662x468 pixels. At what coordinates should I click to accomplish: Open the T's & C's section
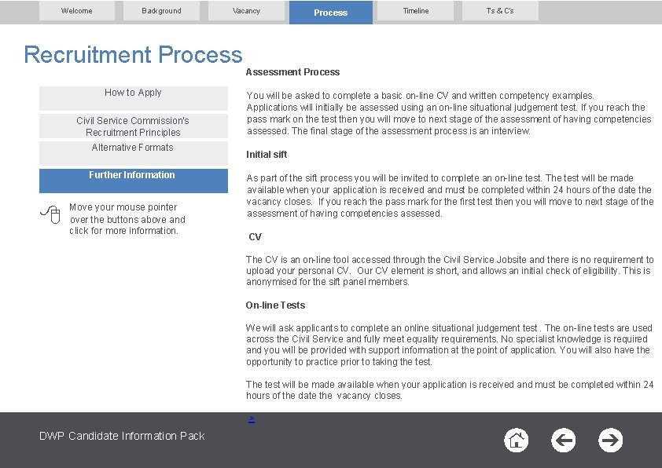[x=499, y=11]
